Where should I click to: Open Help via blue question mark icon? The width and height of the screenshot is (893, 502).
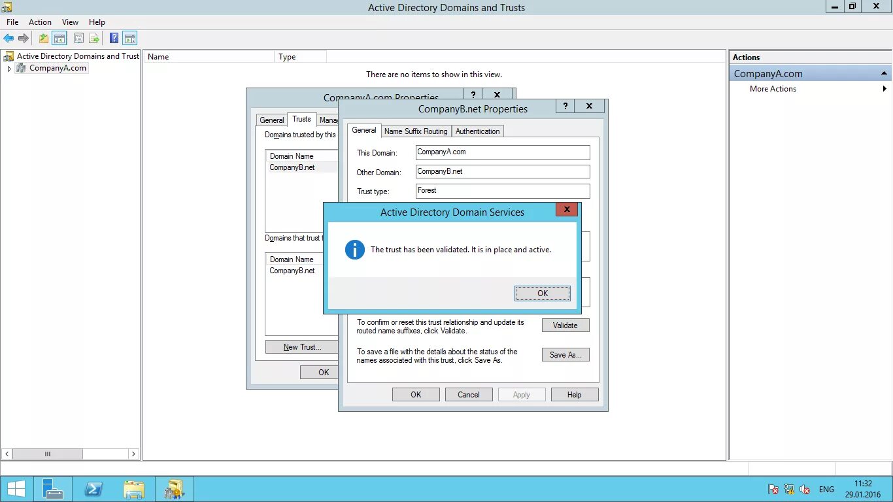point(114,39)
